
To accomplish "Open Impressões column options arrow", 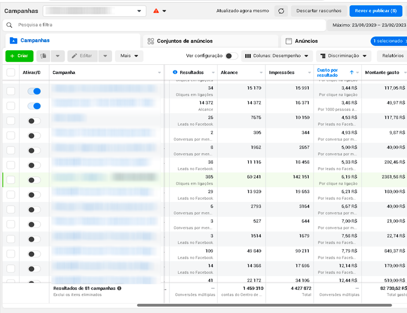I will point(309,72).
